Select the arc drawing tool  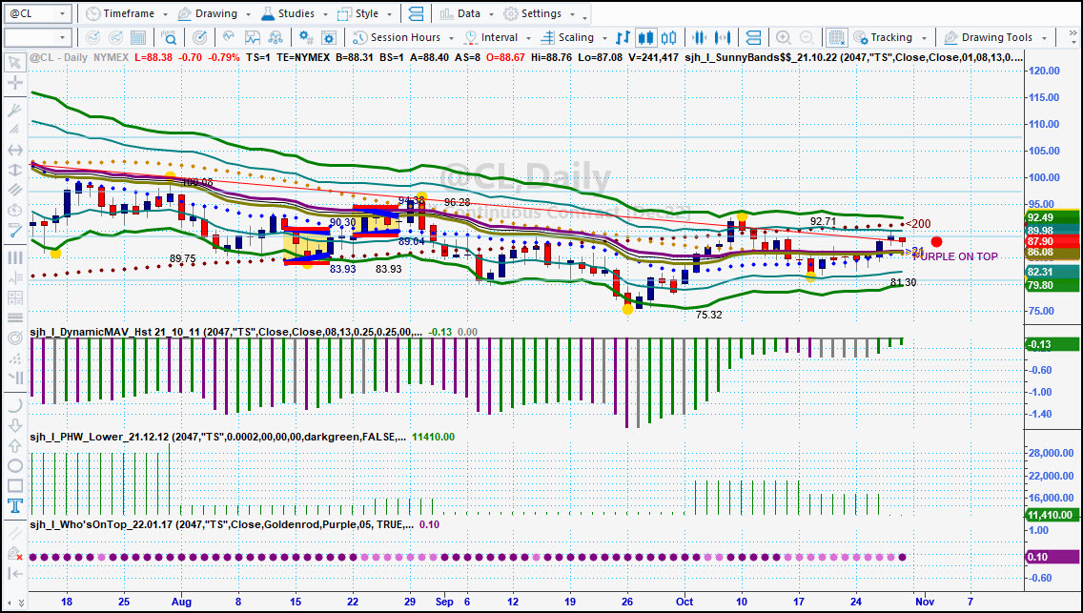click(x=13, y=405)
